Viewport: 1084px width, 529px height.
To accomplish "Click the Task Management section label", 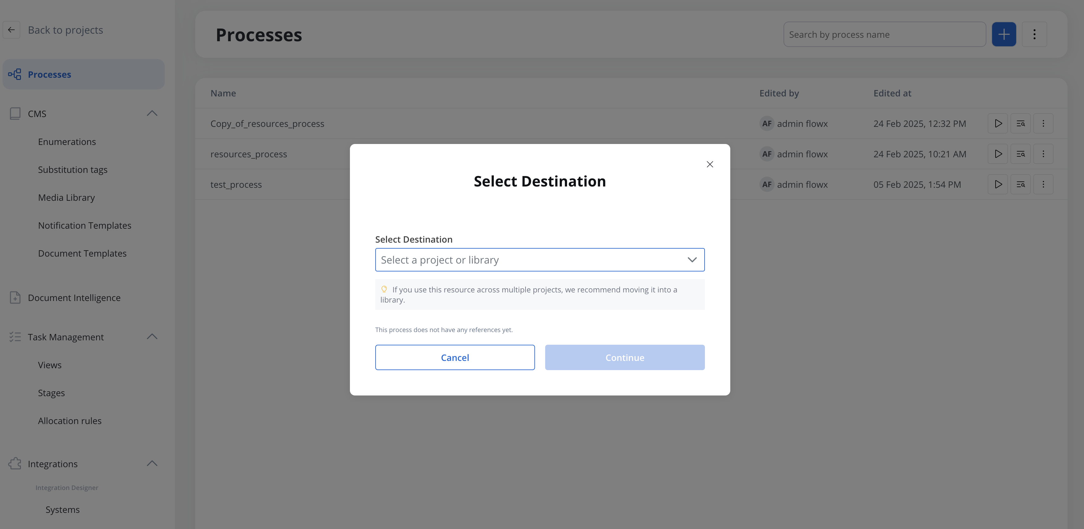I will coord(66,337).
